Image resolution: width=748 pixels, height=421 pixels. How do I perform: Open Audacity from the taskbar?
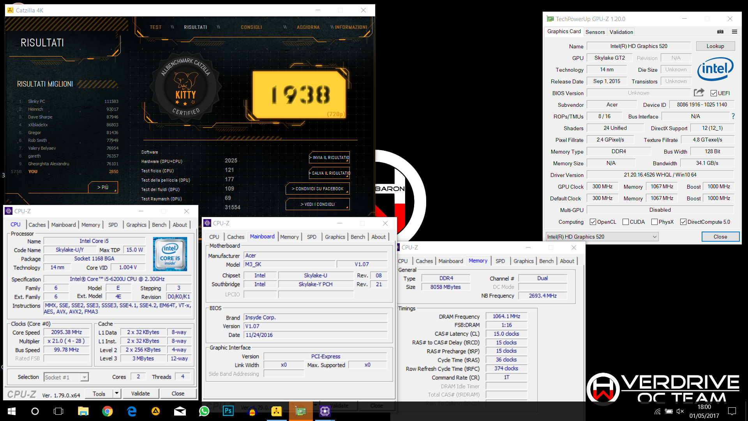point(252,411)
